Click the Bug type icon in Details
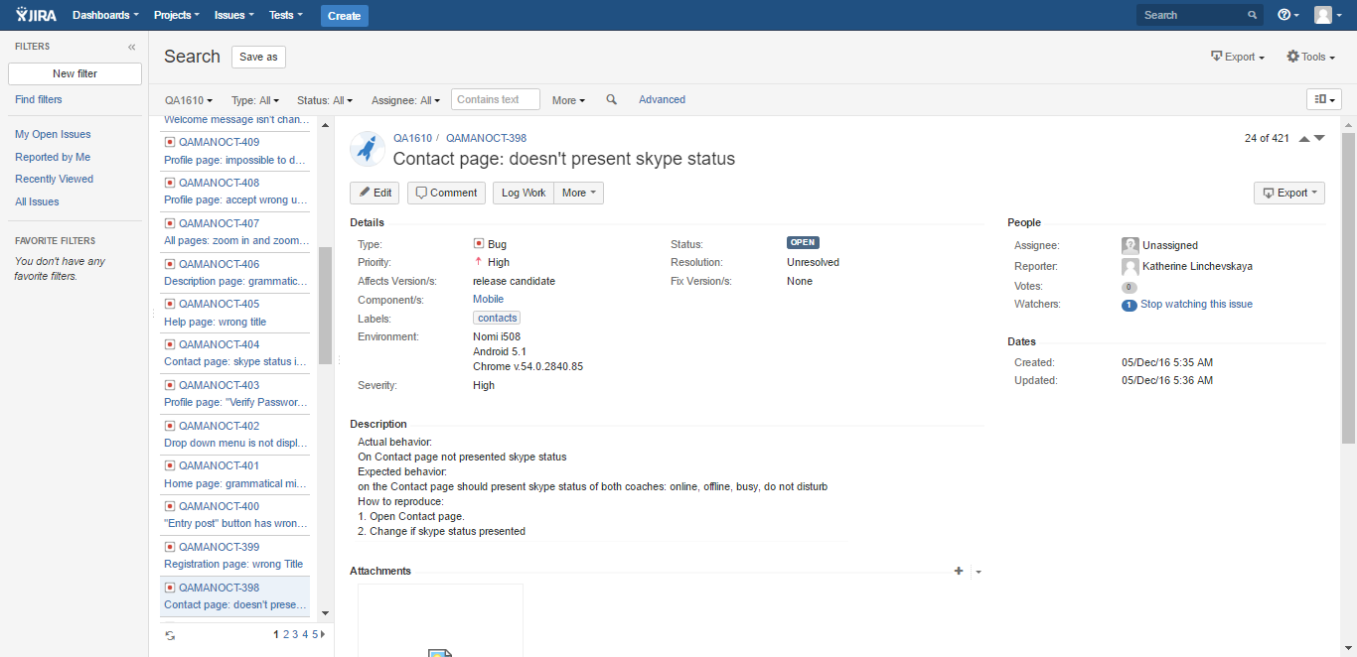This screenshot has width=1357, height=657. click(478, 243)
